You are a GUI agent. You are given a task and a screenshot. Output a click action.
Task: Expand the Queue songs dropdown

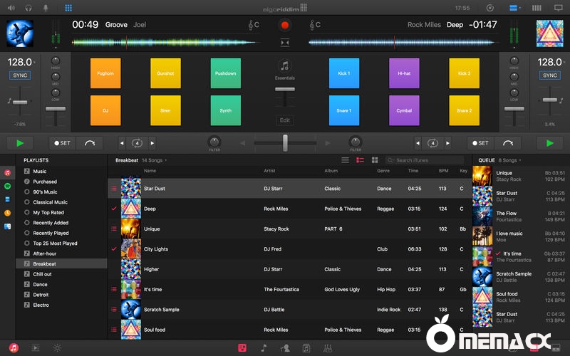coord(509,160)
